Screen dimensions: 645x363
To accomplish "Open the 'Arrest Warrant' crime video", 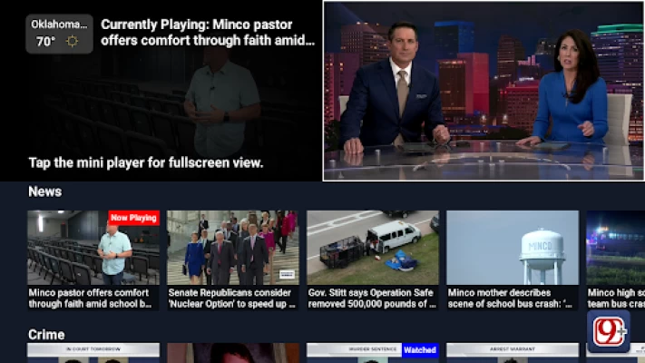I will [x=512, y=353].
